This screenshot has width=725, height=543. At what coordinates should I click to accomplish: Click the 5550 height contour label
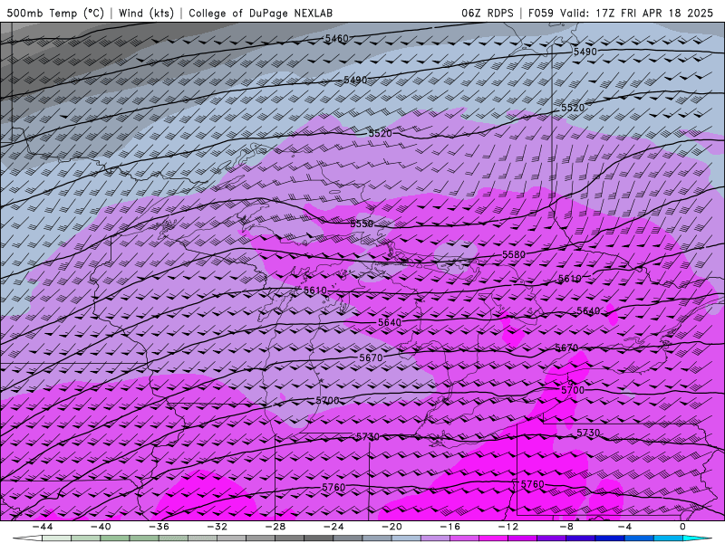coord(362,224)
